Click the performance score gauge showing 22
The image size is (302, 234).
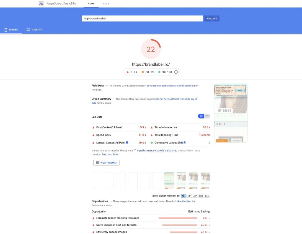click(x=151, y=49)
